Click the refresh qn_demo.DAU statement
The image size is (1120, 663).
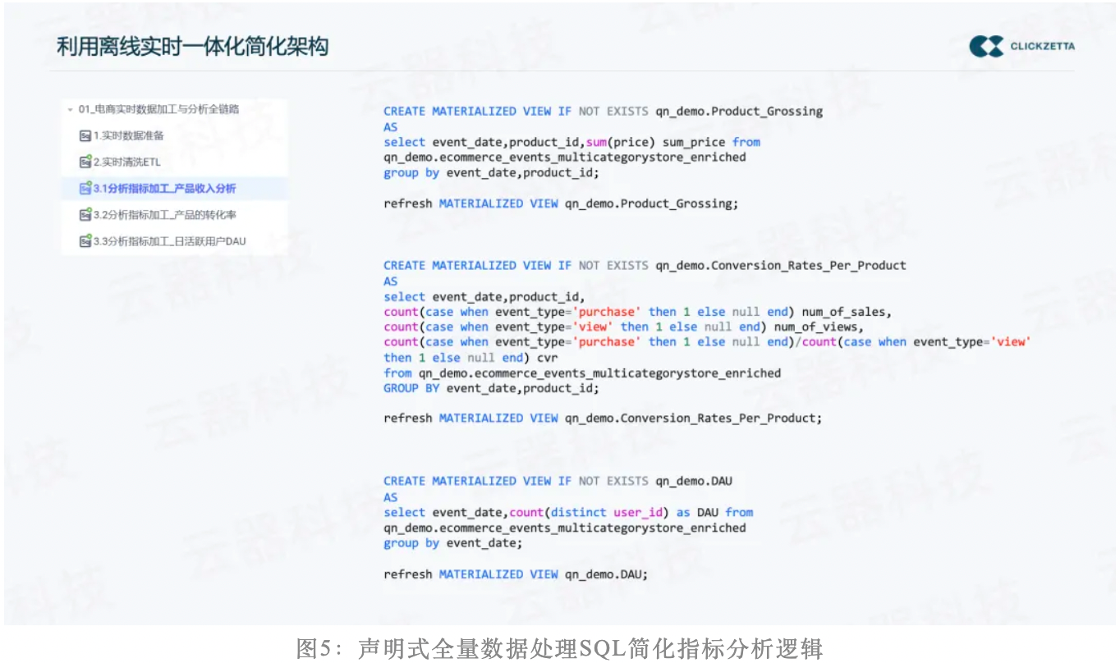click(x=516, y=574)
